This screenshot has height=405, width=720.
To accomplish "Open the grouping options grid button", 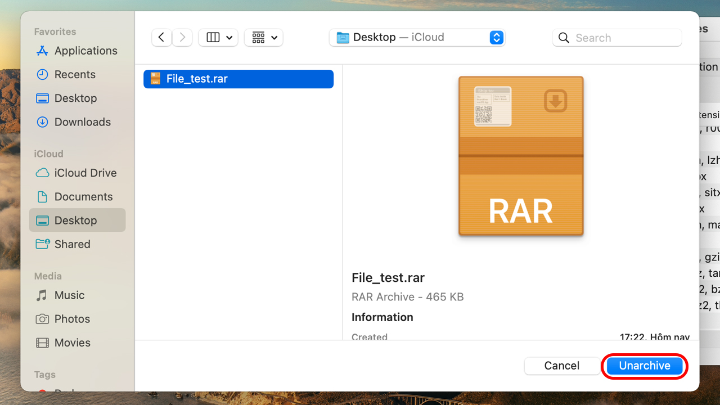I will (264, 38).
